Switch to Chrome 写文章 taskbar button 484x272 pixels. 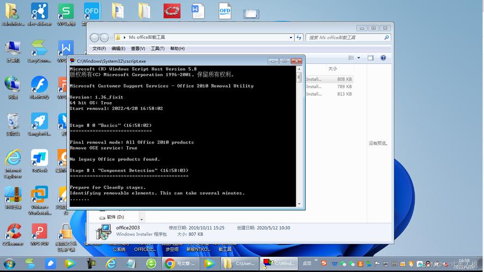click(180, 264)
